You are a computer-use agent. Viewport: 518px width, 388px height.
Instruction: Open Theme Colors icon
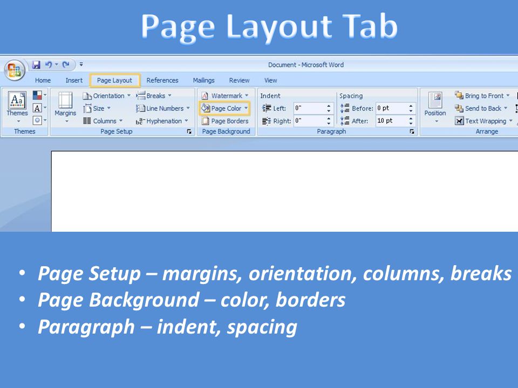click(37, 95)
